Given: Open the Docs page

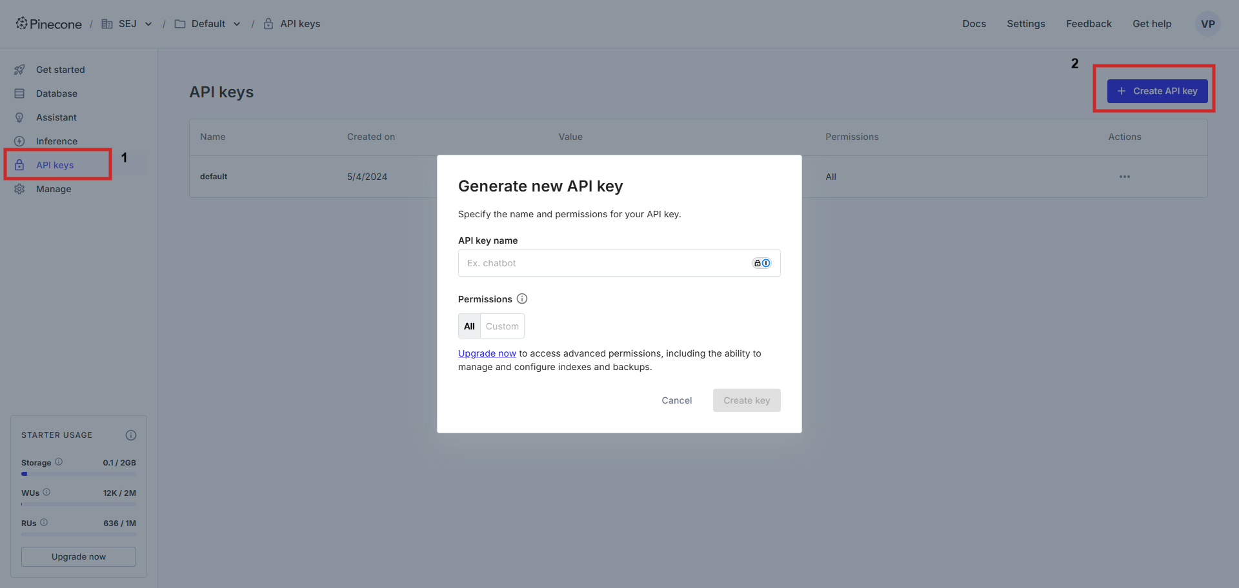Looking at the screenshot, I should point(974,23).
